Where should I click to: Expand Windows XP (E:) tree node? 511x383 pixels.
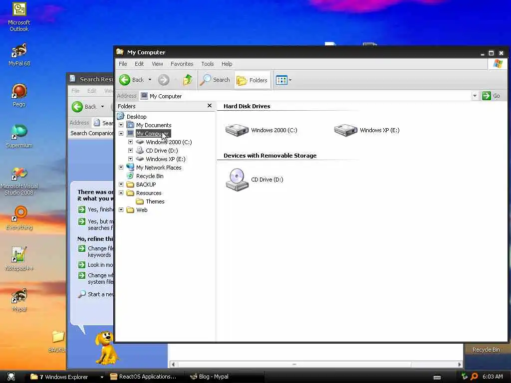coord(130,159)
